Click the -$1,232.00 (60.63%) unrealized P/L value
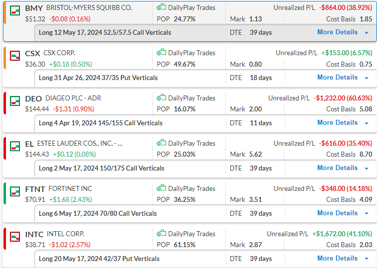Image resolution: width=377 pixels, height=268 pixels. click(343, 98)
